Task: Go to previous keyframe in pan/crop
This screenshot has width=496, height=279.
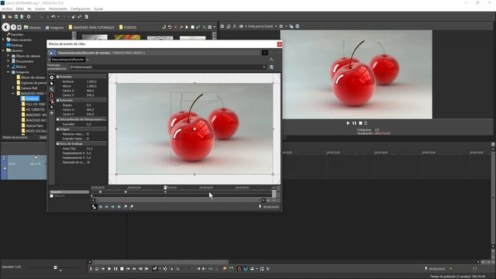Action: [x=107, y=207]
